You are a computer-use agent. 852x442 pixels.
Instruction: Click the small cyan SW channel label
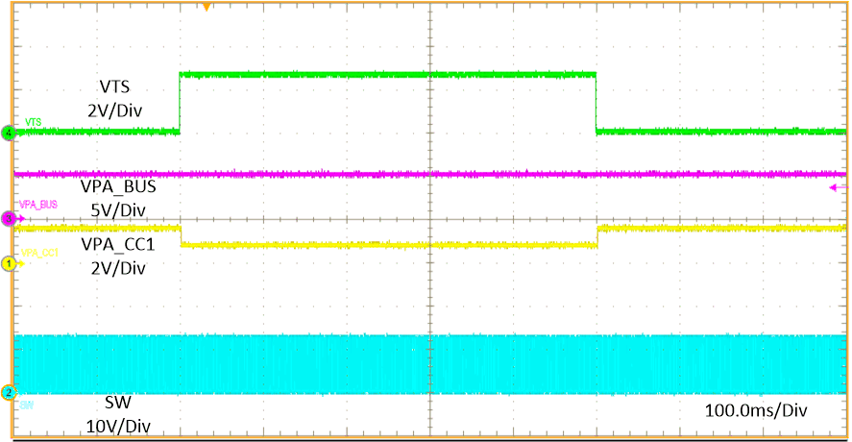(x=26, y=405)
